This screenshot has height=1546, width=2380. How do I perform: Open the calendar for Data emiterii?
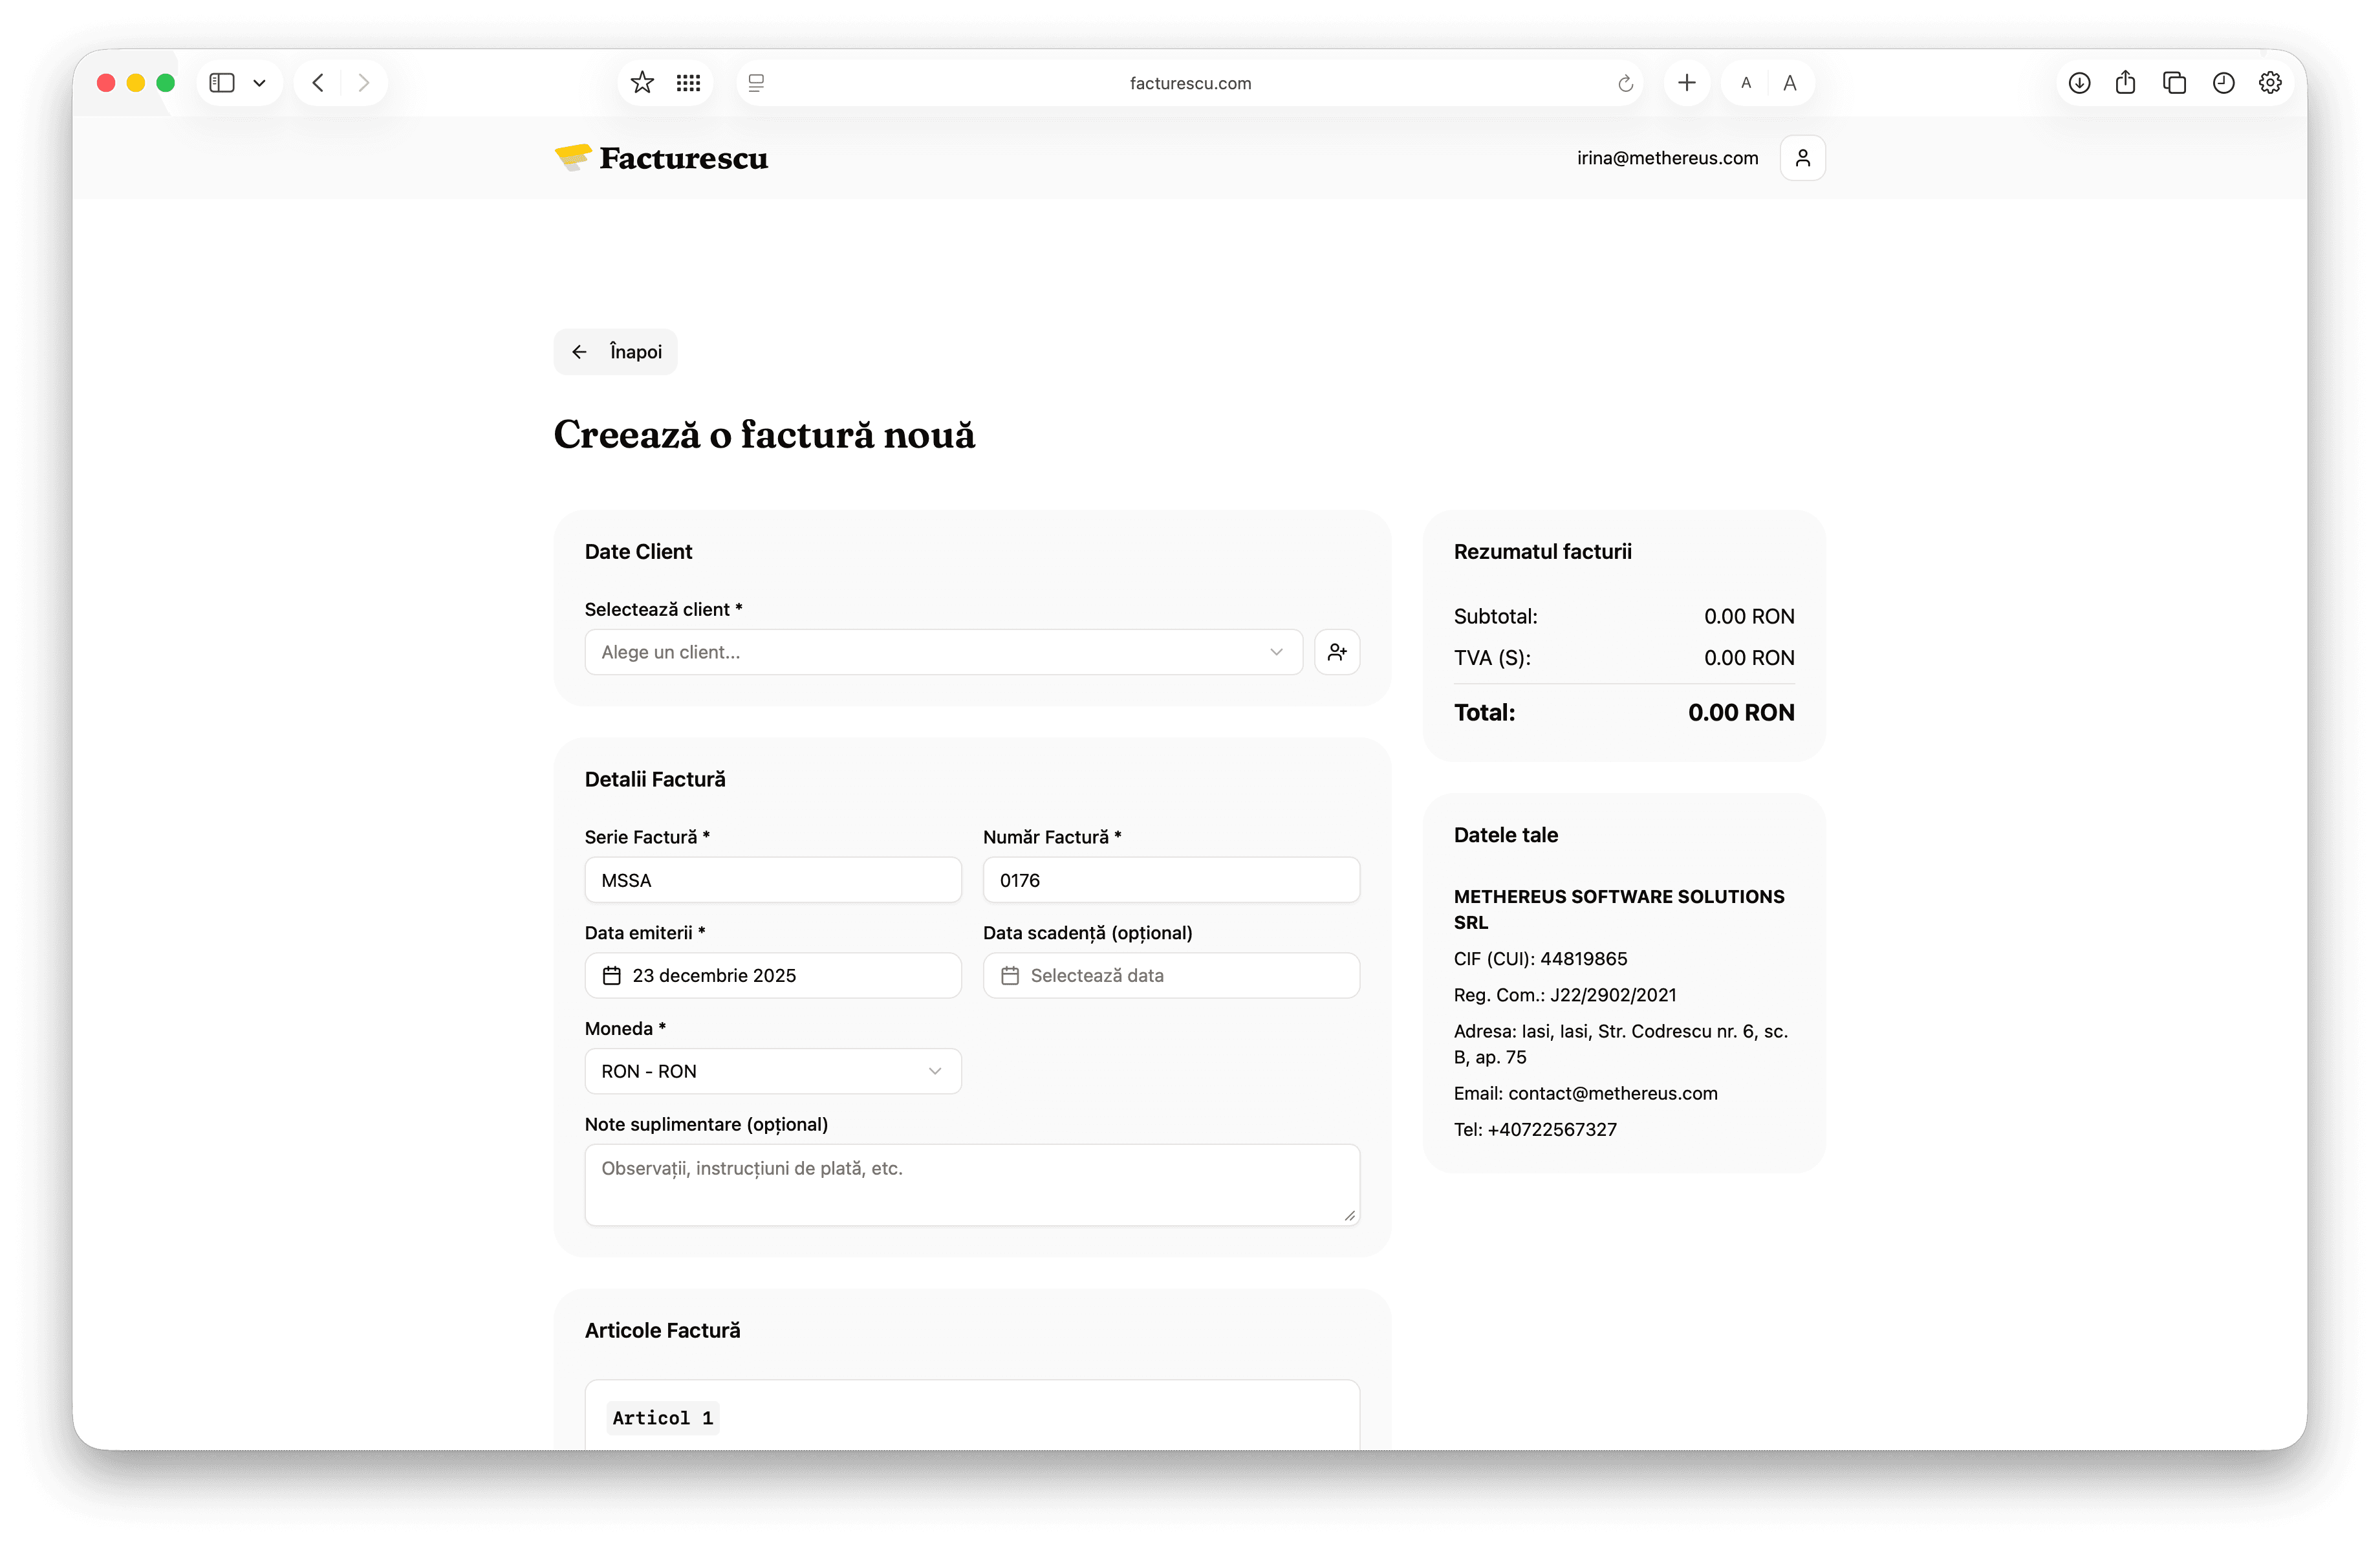pyautogui.click(x=612, y=975)
